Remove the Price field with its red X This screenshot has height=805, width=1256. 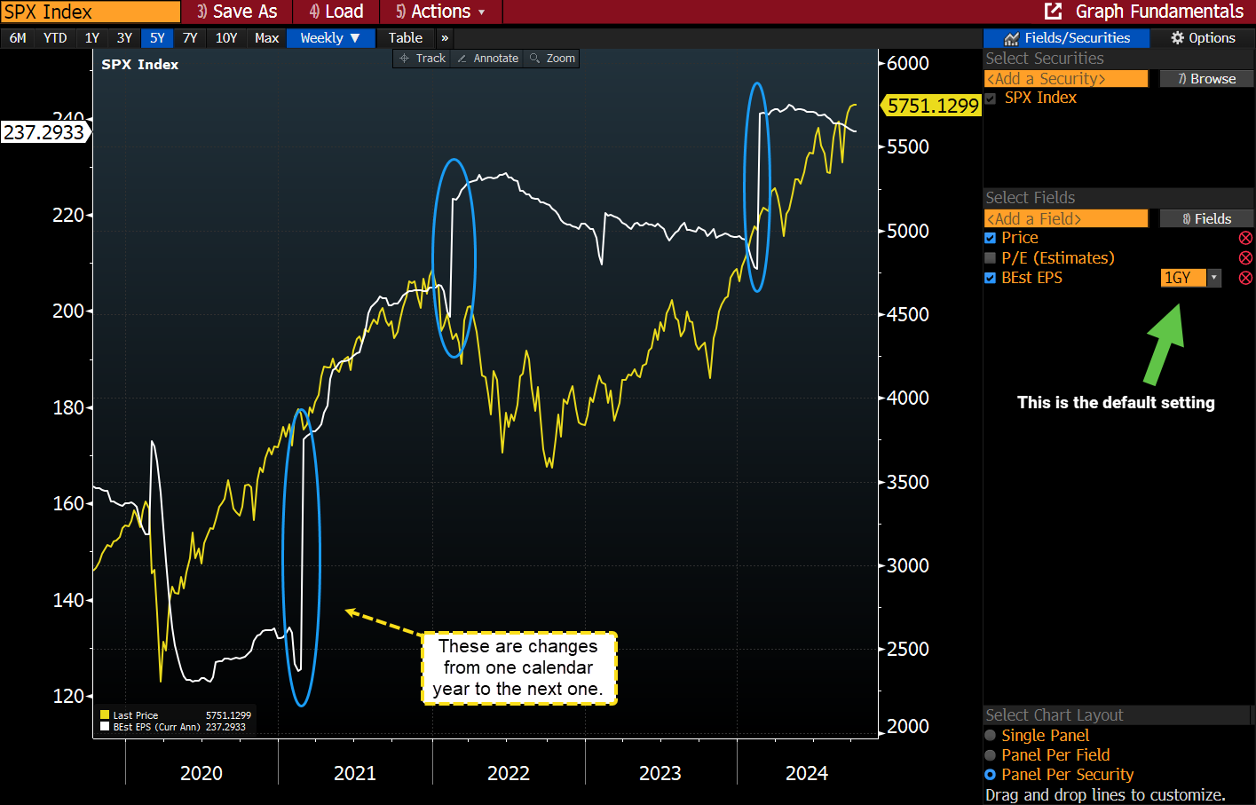point(1245,237)
